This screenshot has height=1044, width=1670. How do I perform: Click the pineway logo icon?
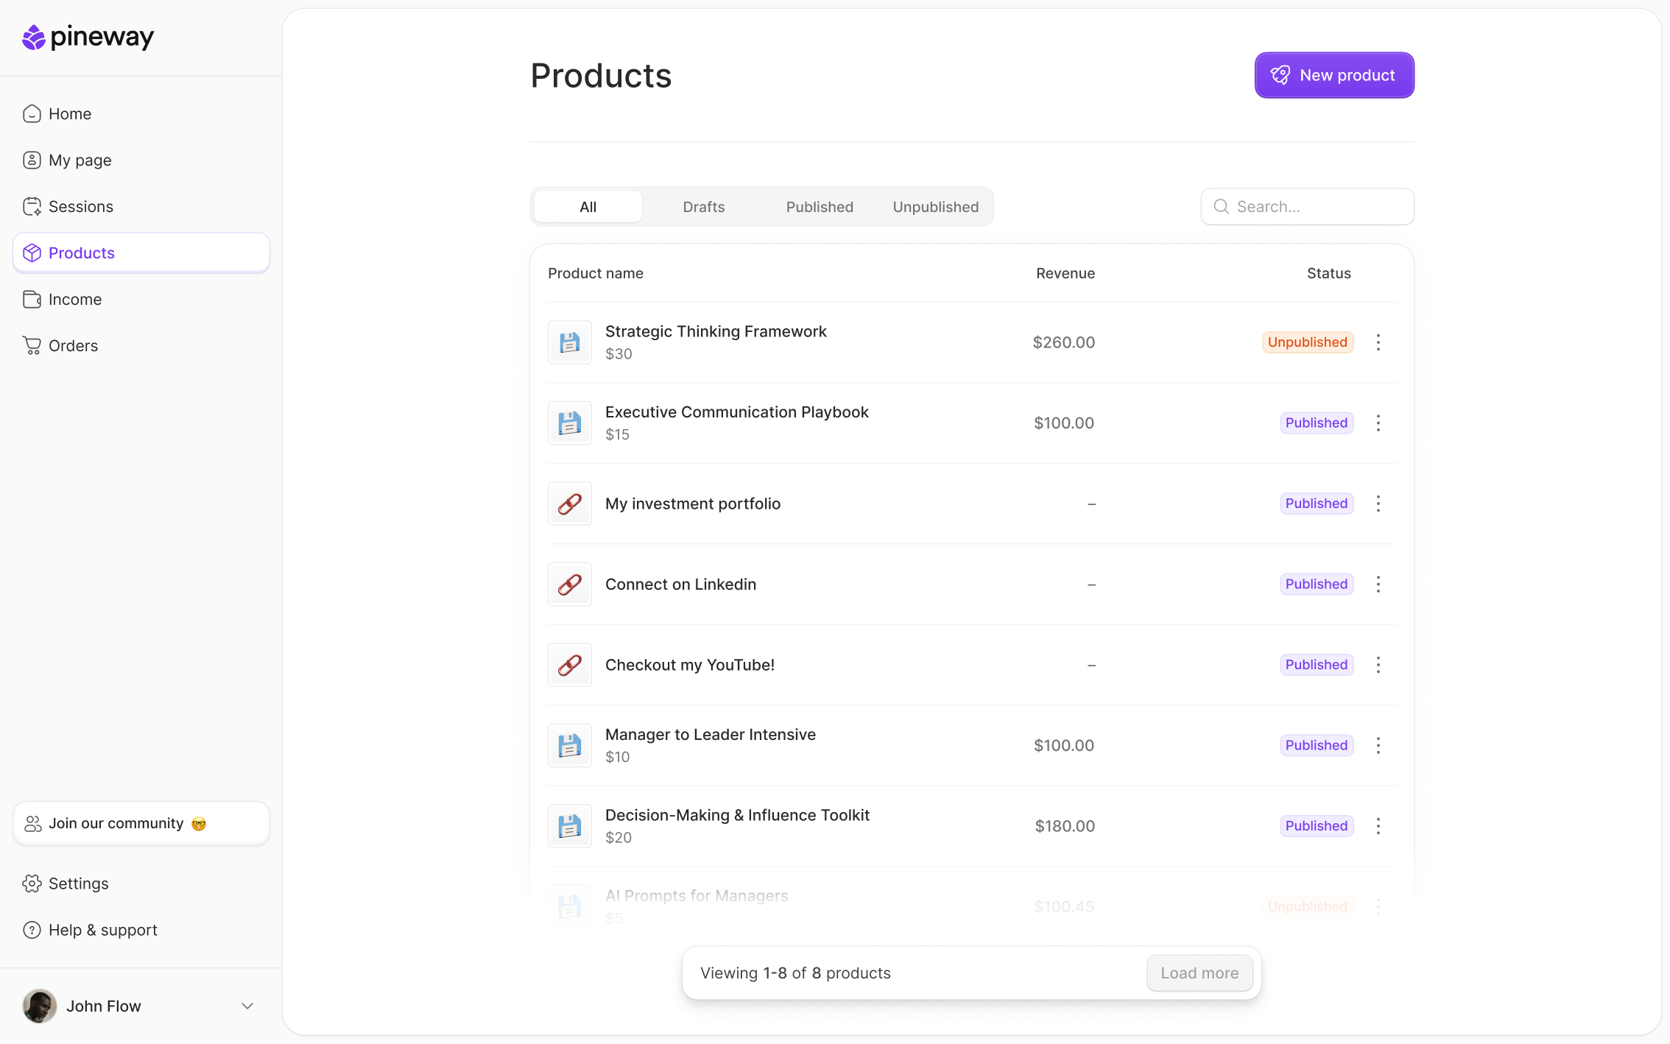33,37
